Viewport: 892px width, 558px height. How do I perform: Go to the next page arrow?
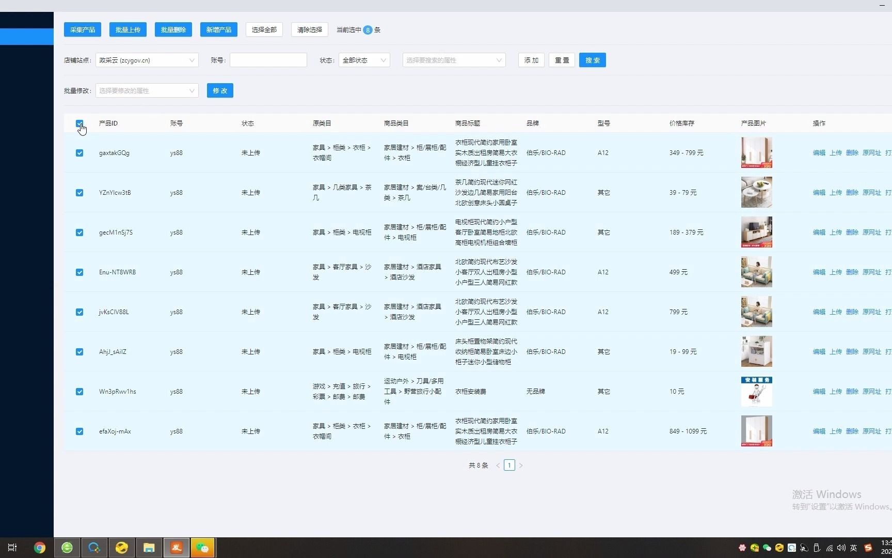[x=521, y=466]
